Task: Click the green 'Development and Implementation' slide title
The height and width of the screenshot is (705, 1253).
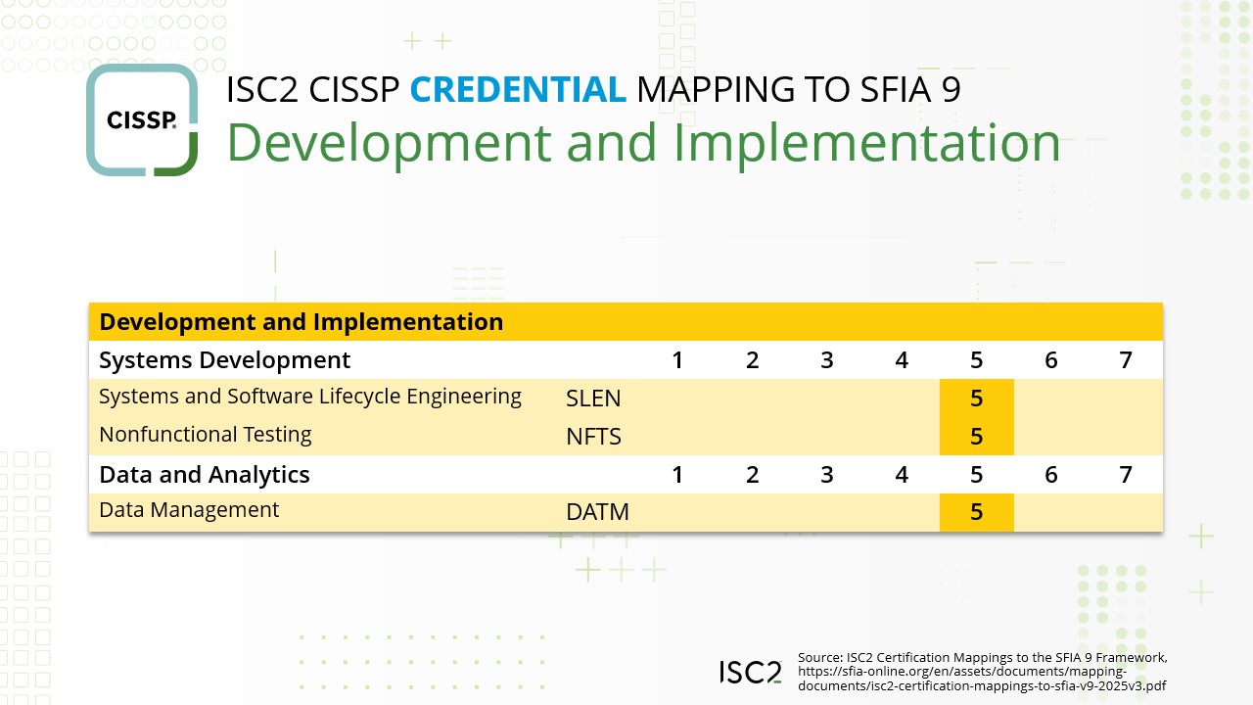Action: click(x=643, y=143)
